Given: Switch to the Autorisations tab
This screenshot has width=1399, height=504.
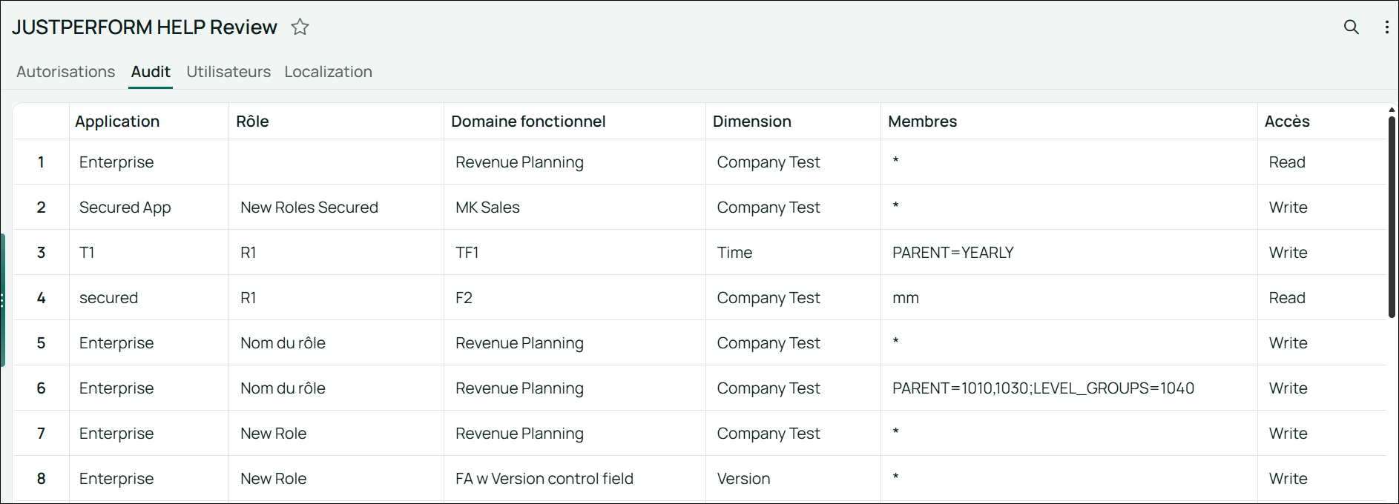Looking at the screenshot, I should coord(66,72).
